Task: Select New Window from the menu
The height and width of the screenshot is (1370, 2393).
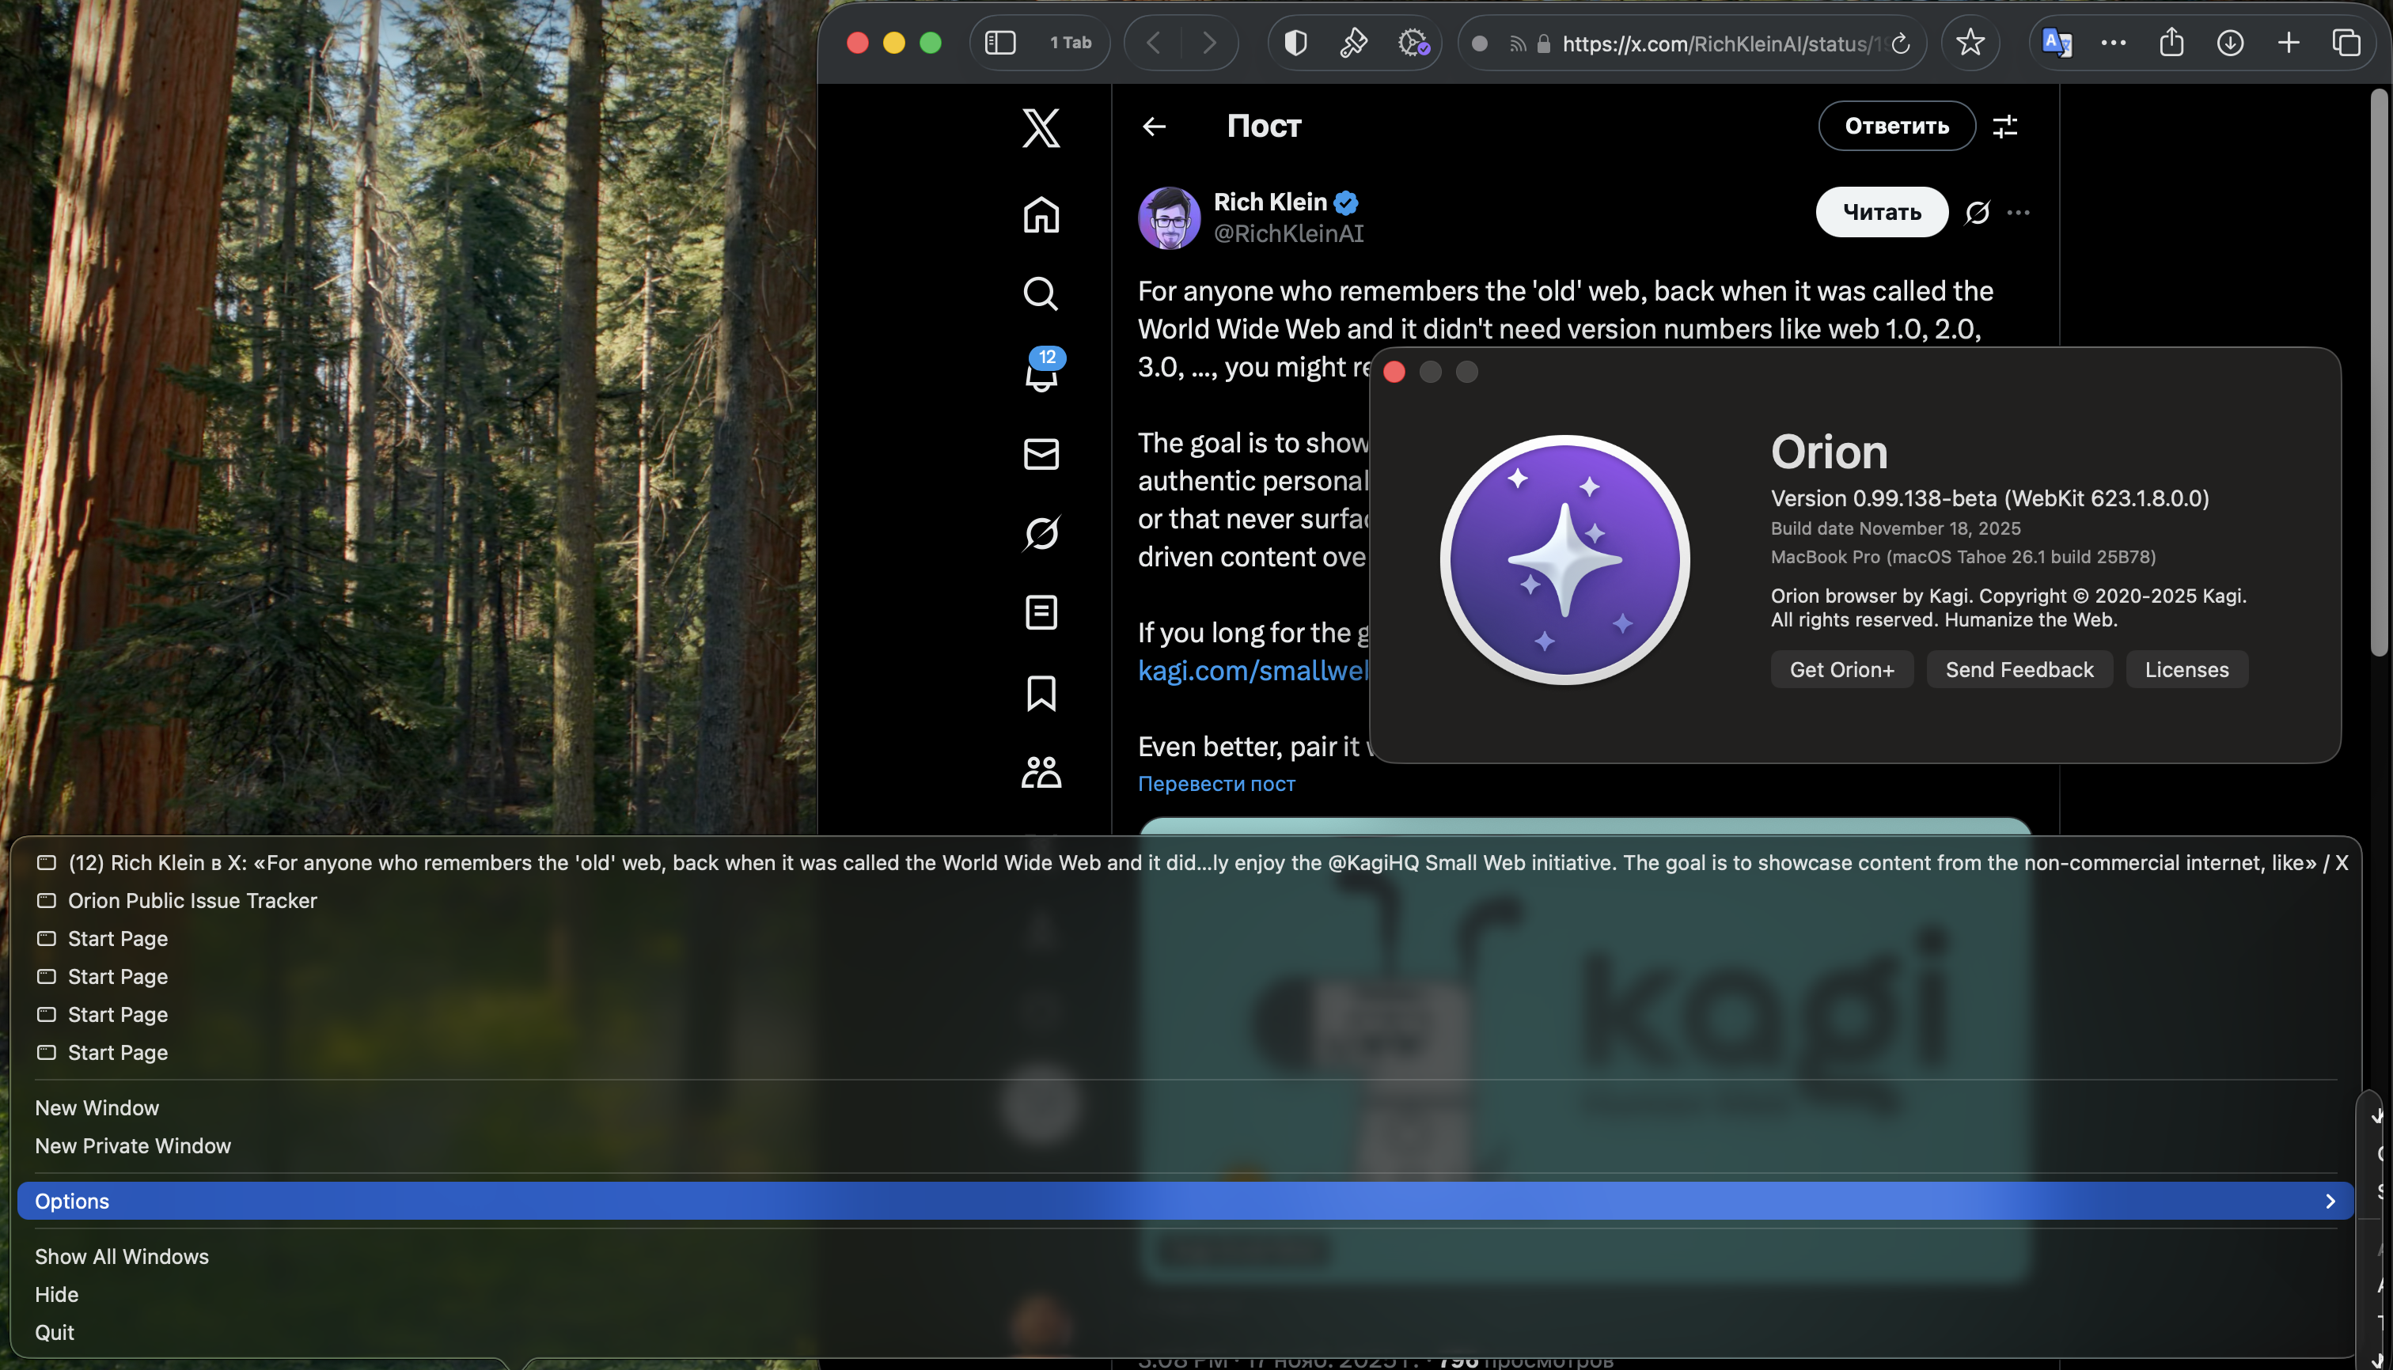Action: click(97, 1107)
